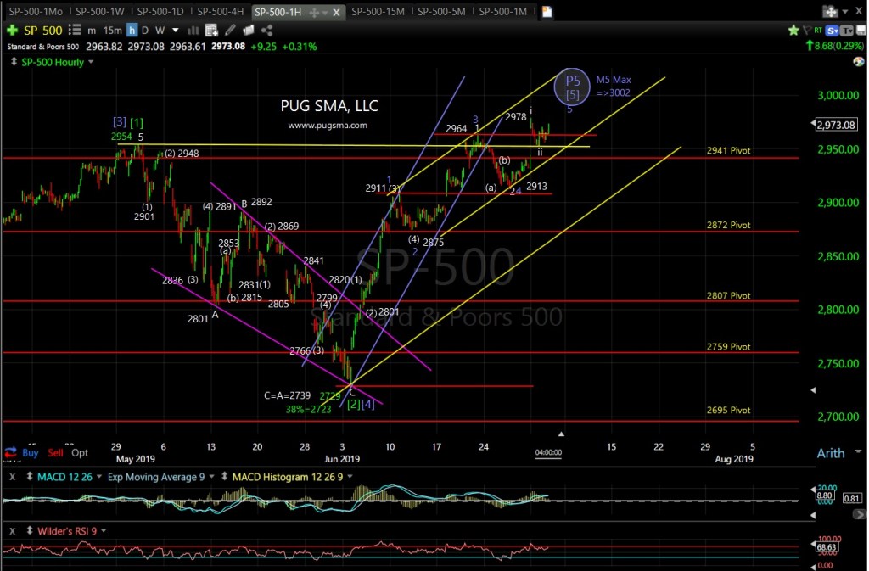Toggle the h hourly interval button

tap(132, 31)
